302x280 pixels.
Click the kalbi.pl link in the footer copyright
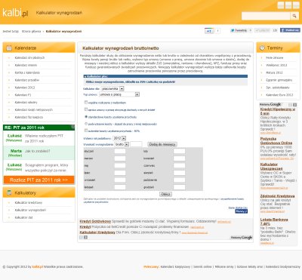[38, 266]
